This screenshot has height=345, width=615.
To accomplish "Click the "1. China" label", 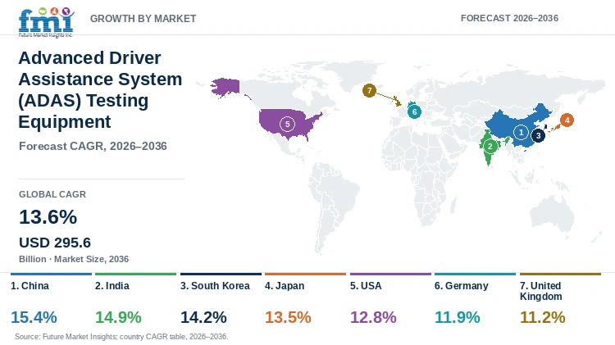I will coord(30,286).
